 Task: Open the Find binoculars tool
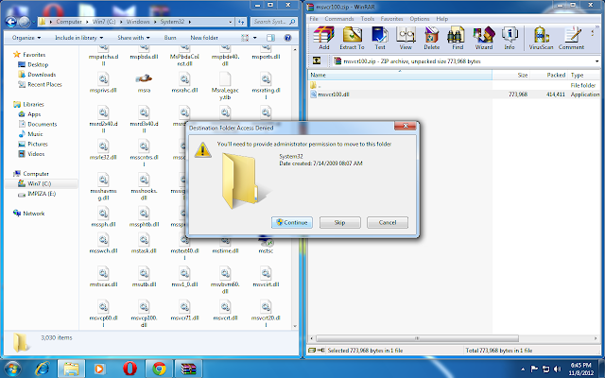click(x=458, y=38)
